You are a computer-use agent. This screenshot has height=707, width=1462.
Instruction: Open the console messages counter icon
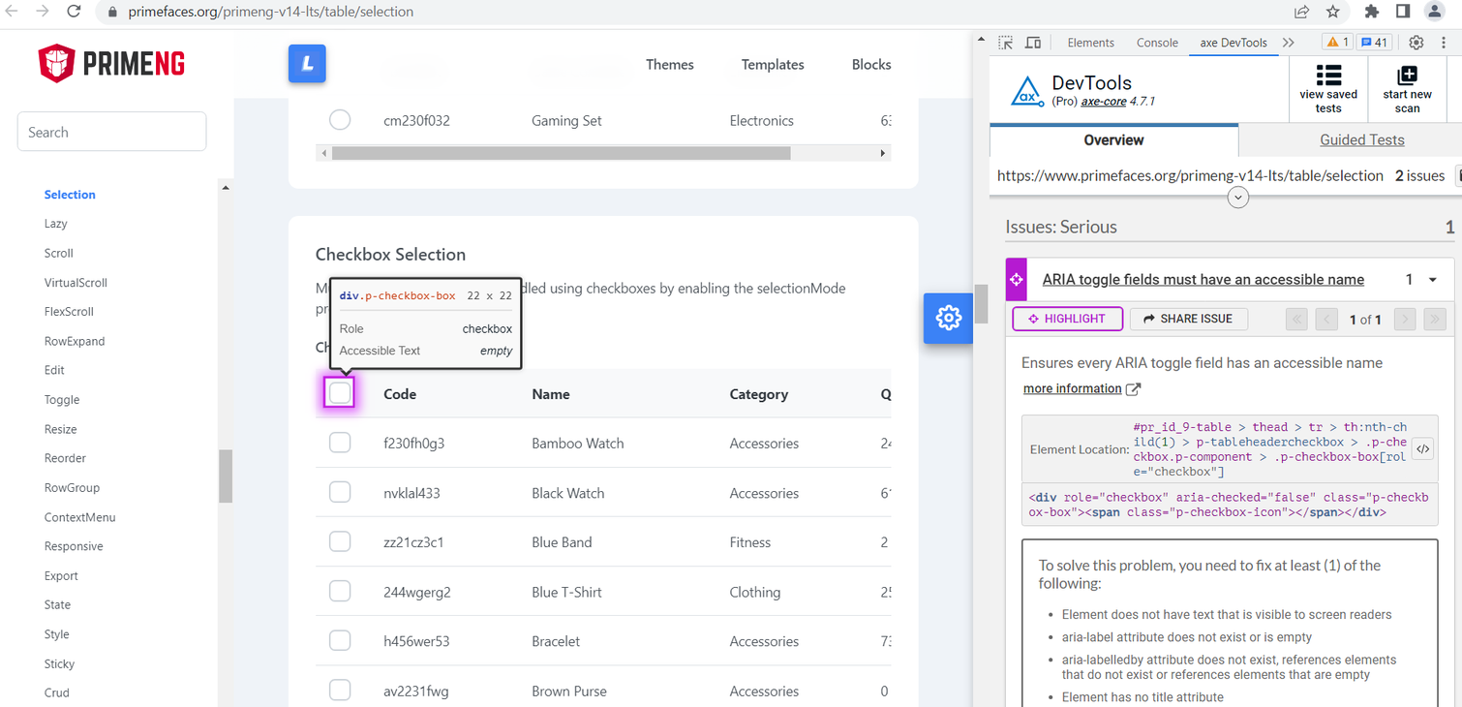pos(1375,42)
